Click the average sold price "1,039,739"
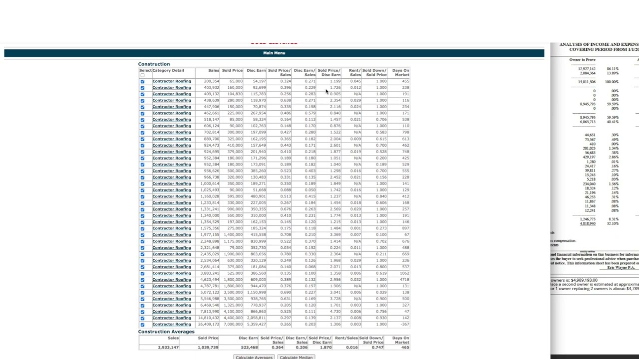 (x=208, y=347)
